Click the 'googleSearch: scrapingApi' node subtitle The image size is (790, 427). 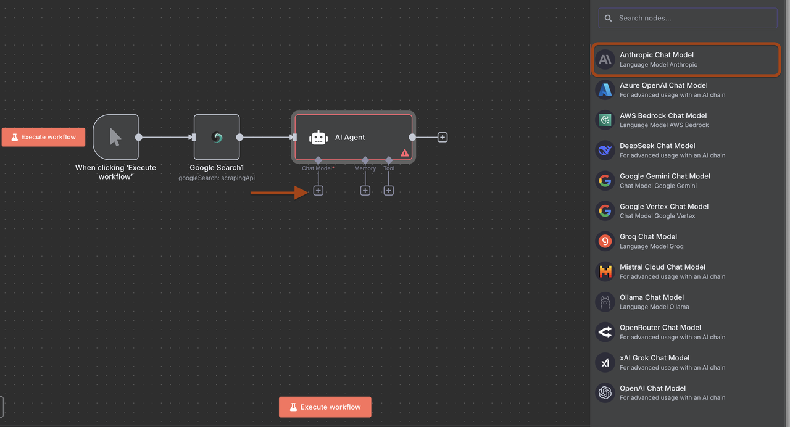217,178
